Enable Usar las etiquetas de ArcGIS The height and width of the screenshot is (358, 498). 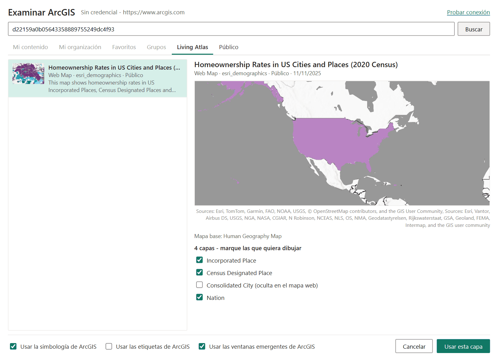109,346
